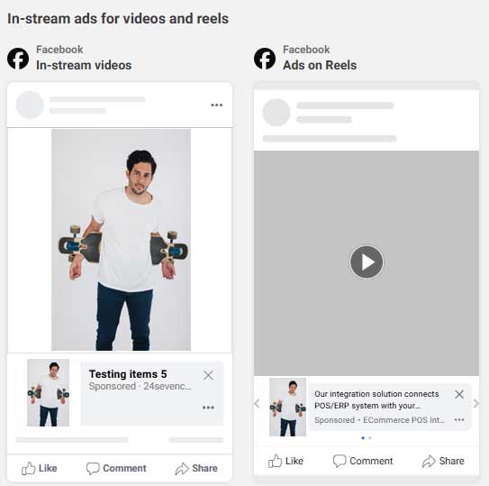
Task: Click the 'Testing items 5' ad title
Action: coord(128,374)
